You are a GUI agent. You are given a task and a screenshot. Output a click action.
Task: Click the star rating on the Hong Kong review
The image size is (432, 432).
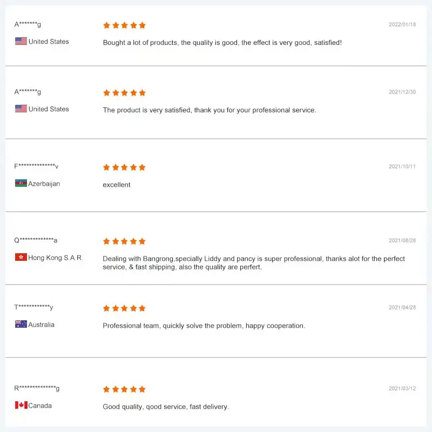click(x=124, y=241)
